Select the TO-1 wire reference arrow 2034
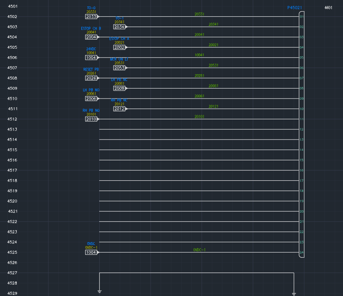The width and height of the screenshot is (343, 296). click(x=120, y=27)
